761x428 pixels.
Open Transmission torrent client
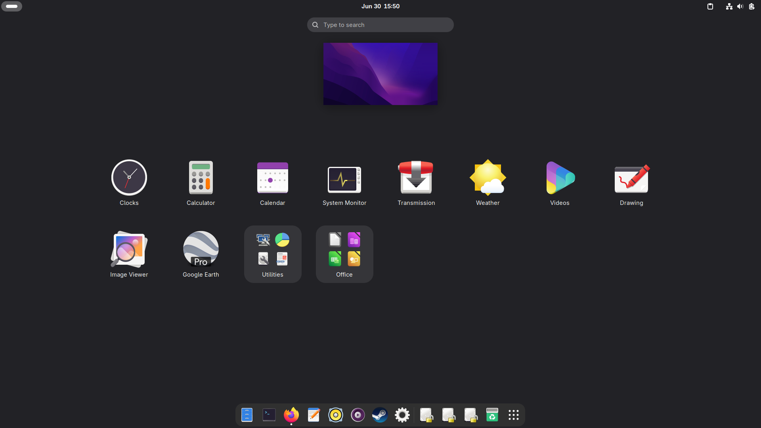pos(416,183)
